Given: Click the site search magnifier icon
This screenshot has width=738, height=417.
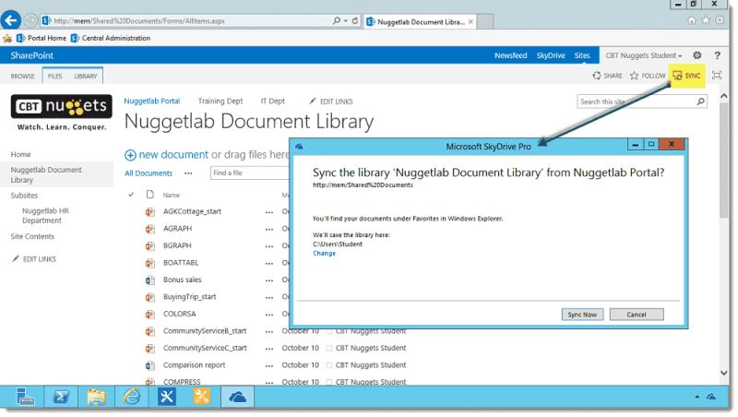Looking at the screenshot, I should 701,101.
